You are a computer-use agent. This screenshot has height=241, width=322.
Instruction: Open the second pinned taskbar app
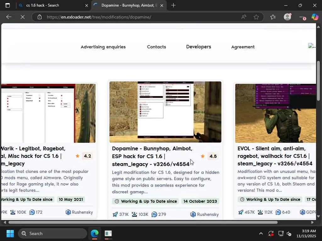pyautogui.click(x=108, y=233)
